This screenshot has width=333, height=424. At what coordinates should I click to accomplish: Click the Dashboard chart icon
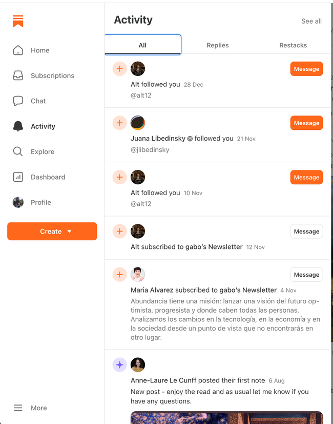tap(18, 177)
